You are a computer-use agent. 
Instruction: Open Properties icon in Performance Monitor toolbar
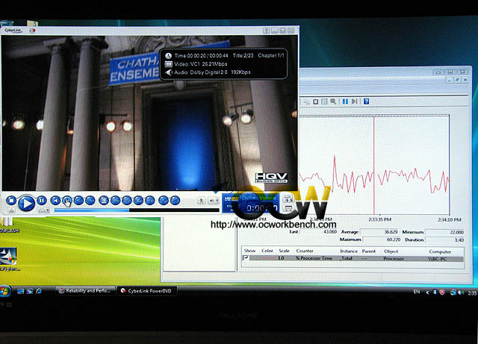(x=324, y=101)
